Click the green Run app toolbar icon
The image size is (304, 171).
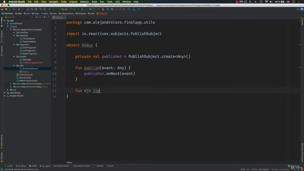pos(74,9)
